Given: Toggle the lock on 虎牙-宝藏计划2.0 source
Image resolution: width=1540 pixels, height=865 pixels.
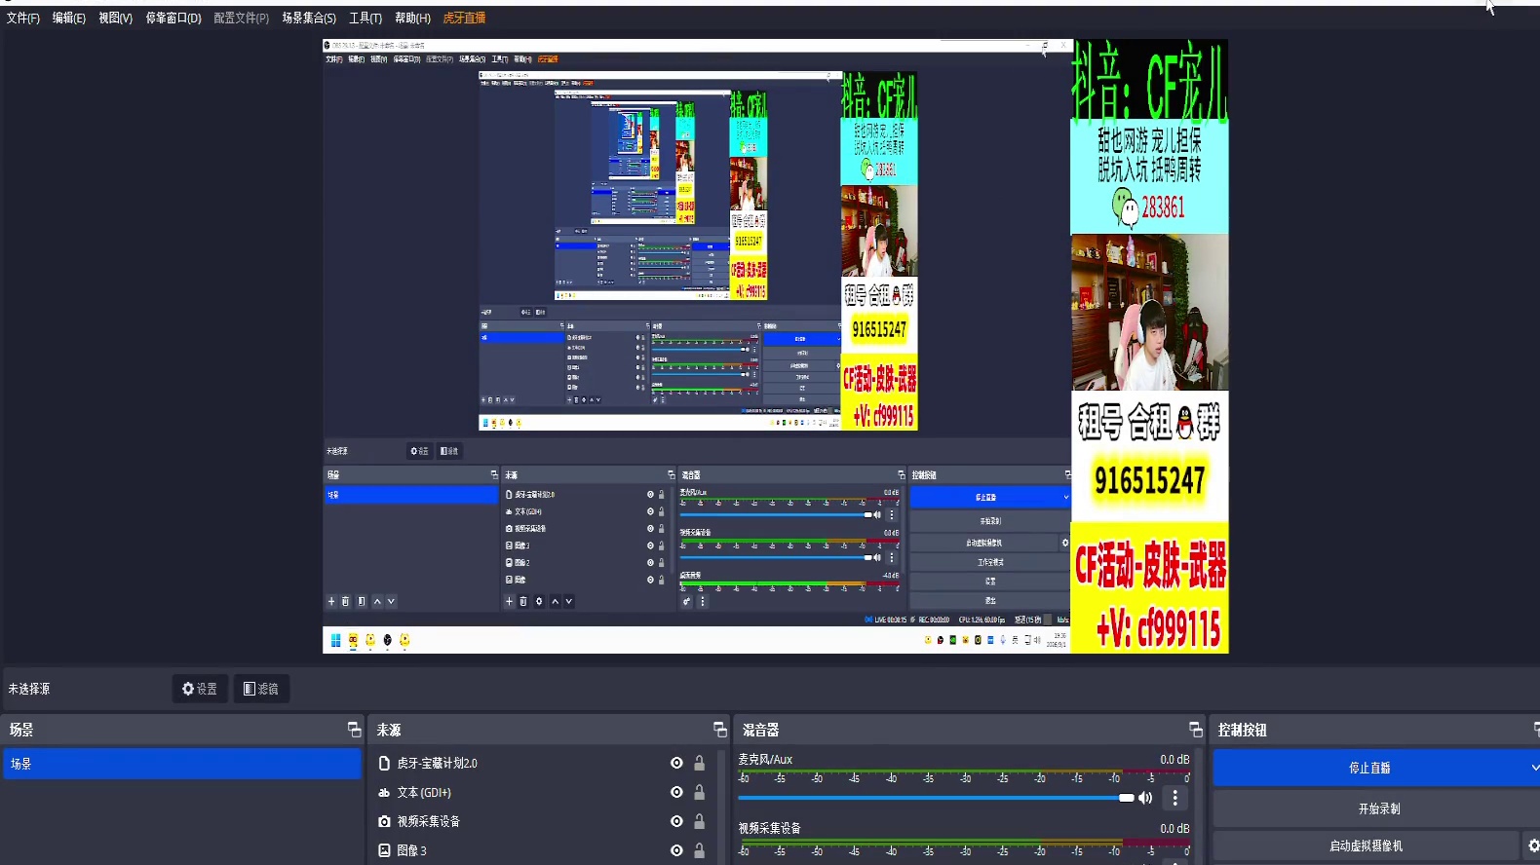Looking at the screenshot, I should click(x=699, y=764).
